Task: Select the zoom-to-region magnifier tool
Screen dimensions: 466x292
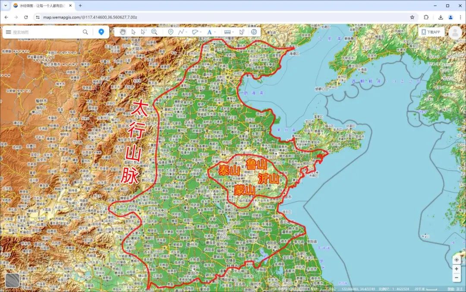Action: pyautogui.click(x=154, y=32)
